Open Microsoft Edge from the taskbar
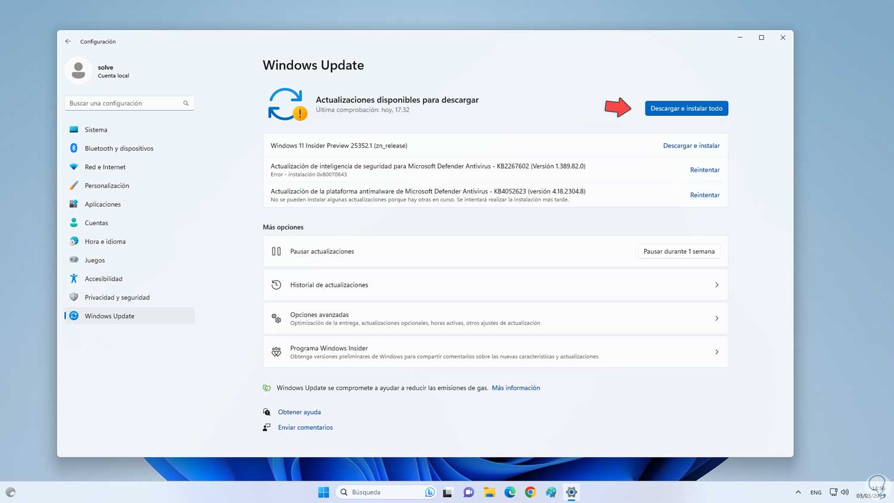 [510, 492]
